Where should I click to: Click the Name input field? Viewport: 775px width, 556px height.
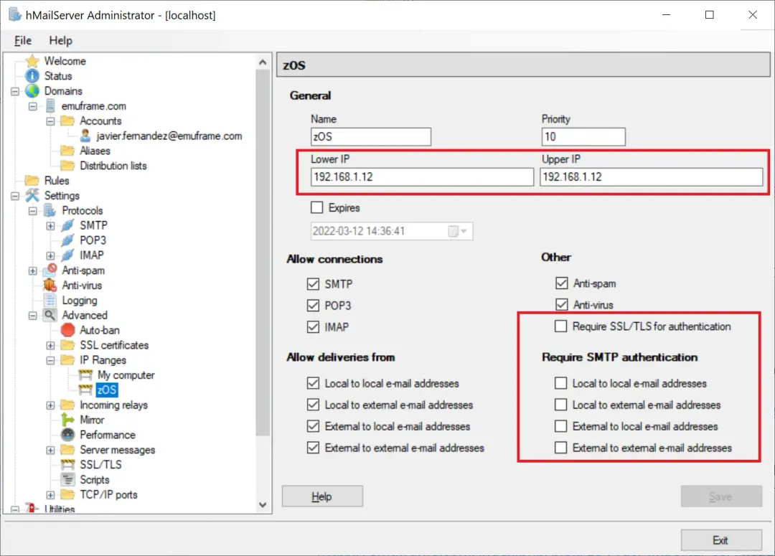371,136
